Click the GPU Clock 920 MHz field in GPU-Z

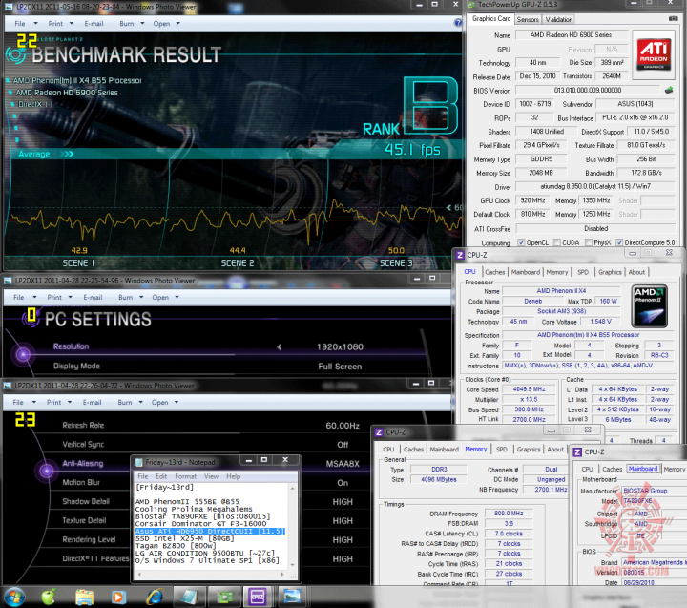click(x=532, y=200)
